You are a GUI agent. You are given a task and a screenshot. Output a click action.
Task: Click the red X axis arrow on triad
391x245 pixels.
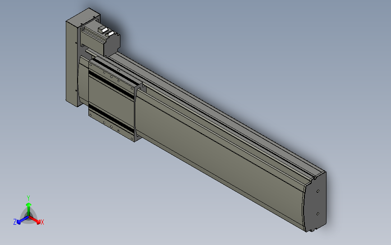[35, 220]
